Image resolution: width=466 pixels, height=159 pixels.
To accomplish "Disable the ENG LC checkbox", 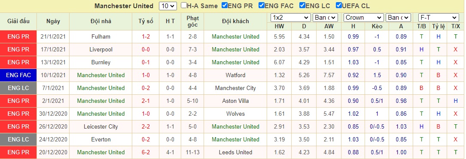I will tap(302, 5).
